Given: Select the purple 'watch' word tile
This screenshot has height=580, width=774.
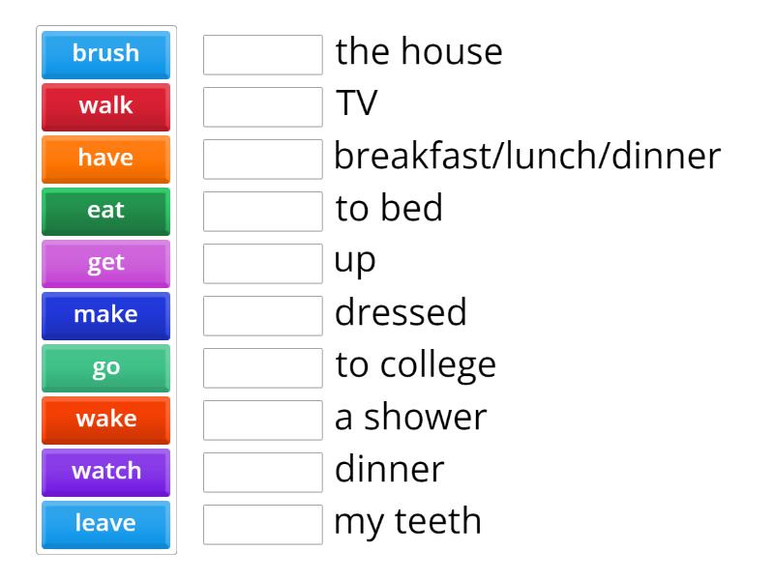Looking at the screenshot, I should coord(105,472).
